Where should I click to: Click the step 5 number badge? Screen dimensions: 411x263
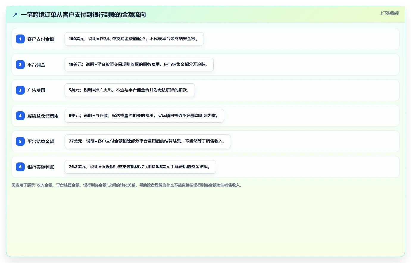[20, 141]
